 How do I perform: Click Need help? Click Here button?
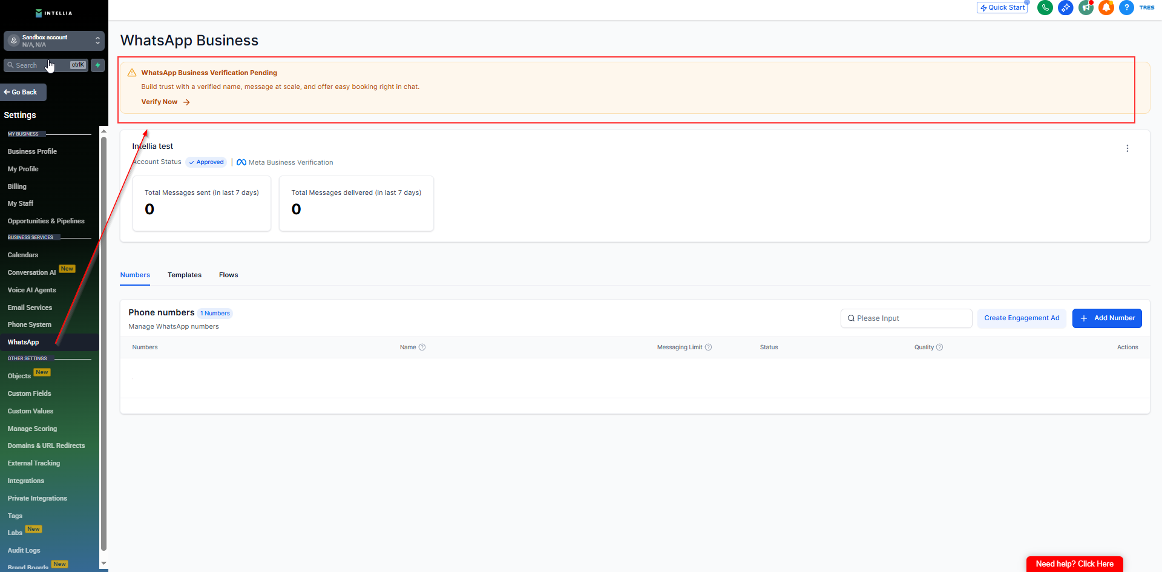pyautogui.click(x=1075, y=564)
